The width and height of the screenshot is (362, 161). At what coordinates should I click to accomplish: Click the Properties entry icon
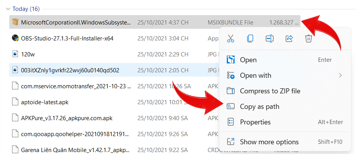point(231,122)
